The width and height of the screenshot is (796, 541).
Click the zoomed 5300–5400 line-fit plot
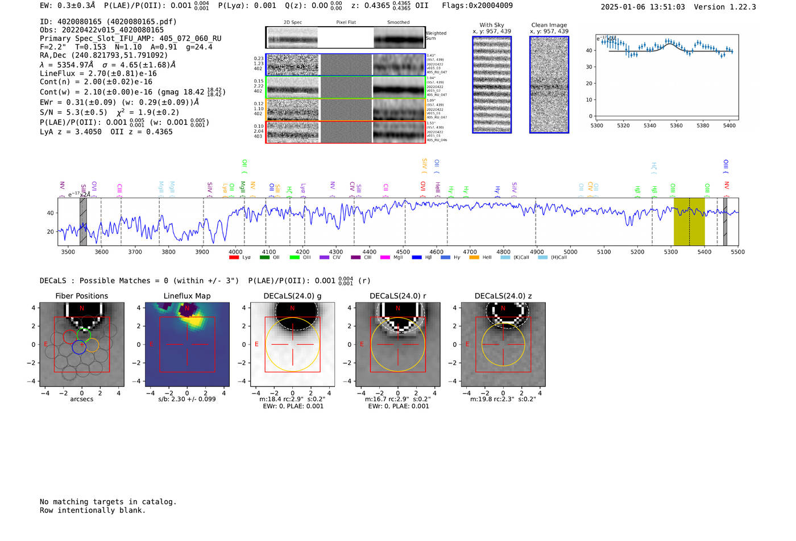668,77
